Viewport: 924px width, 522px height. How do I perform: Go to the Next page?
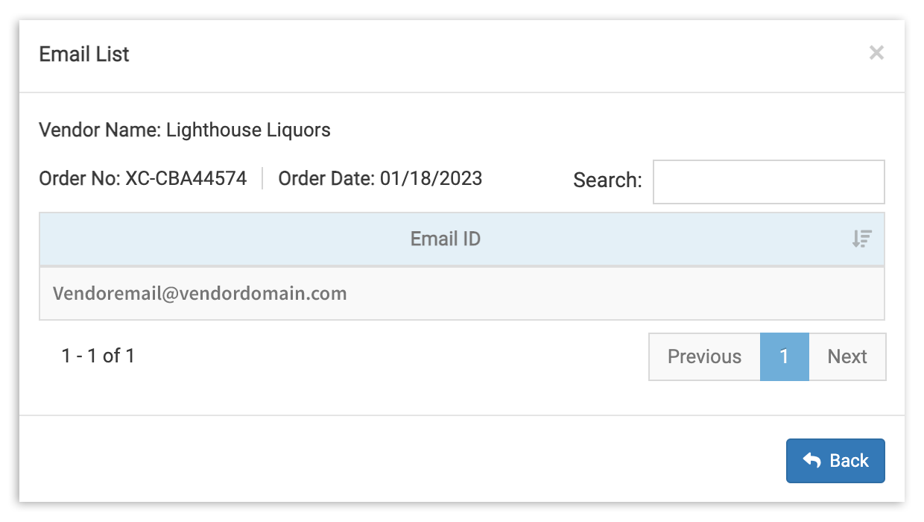tap(847, 356)
